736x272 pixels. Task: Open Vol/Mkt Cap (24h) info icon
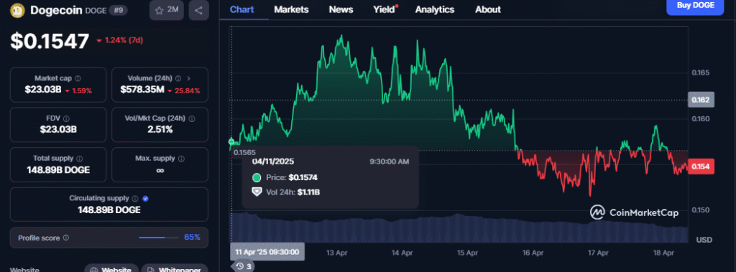[191, 118]
